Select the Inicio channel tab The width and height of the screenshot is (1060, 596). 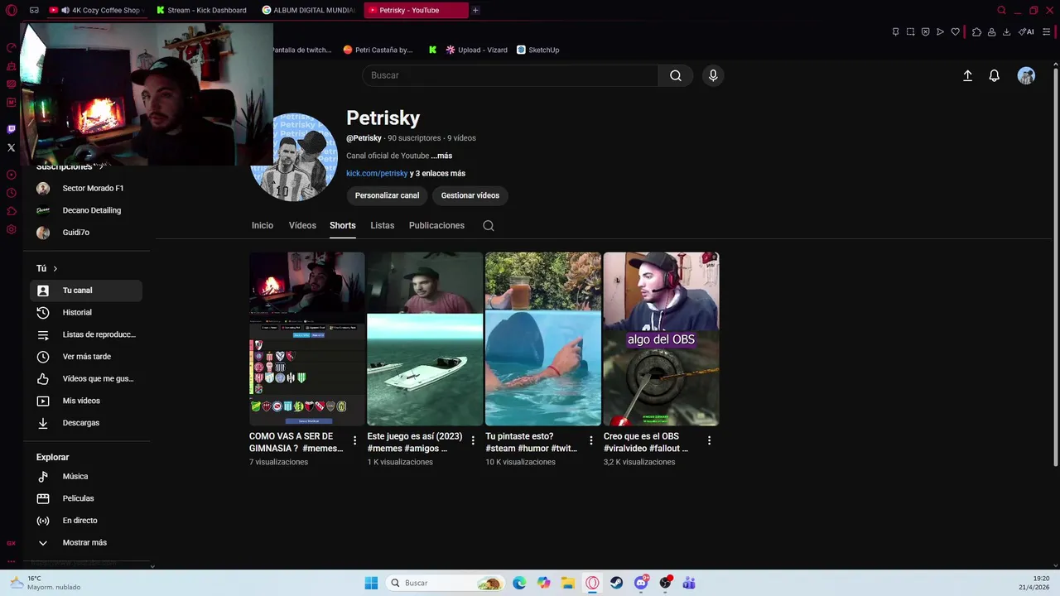pyautogui.click(x=263, y=225)
